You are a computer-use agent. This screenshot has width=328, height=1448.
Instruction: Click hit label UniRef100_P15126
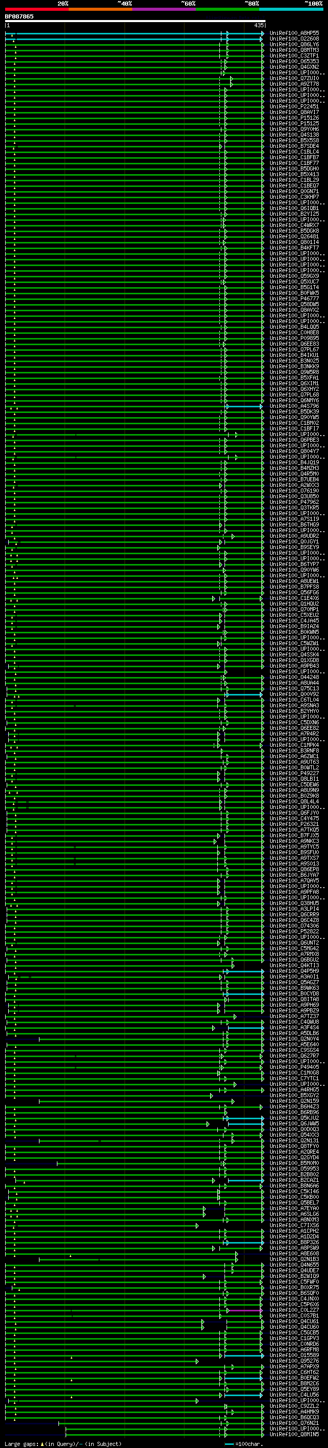pyautogui.click(x=294, y=118)
